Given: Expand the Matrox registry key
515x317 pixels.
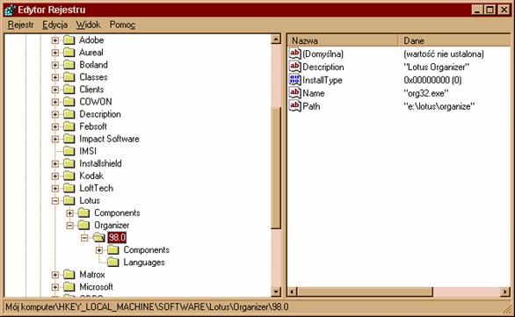Looking at the screenshot, I should click(55, 275).
